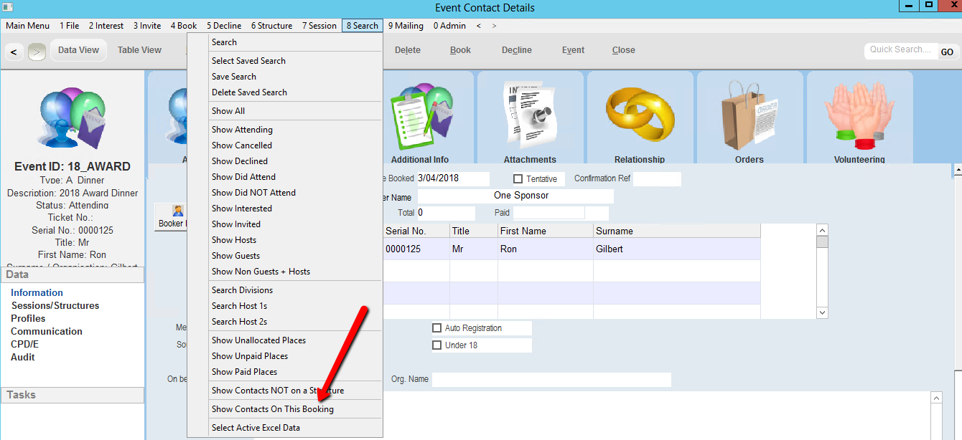Click the GO quick search button
The image size is (962, 440).
pyautogui.click(x=947, y=52)
